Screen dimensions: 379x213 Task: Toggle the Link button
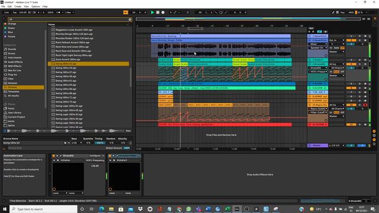coord(7,12)
